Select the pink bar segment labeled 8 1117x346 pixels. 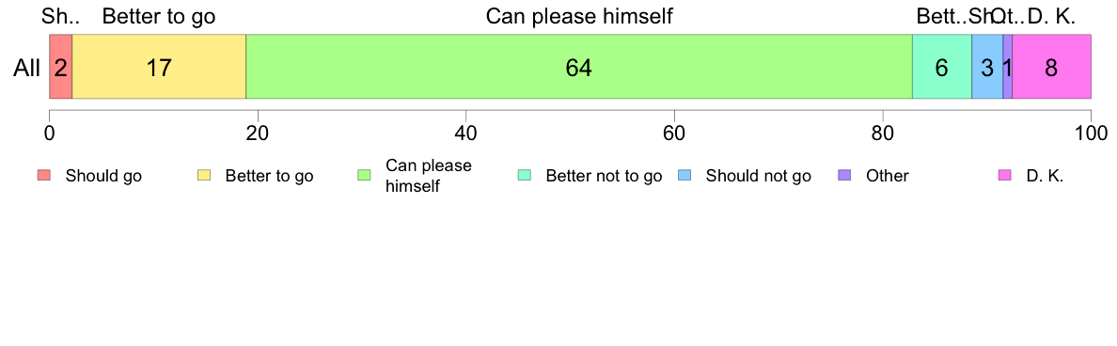coord(1051,67)
